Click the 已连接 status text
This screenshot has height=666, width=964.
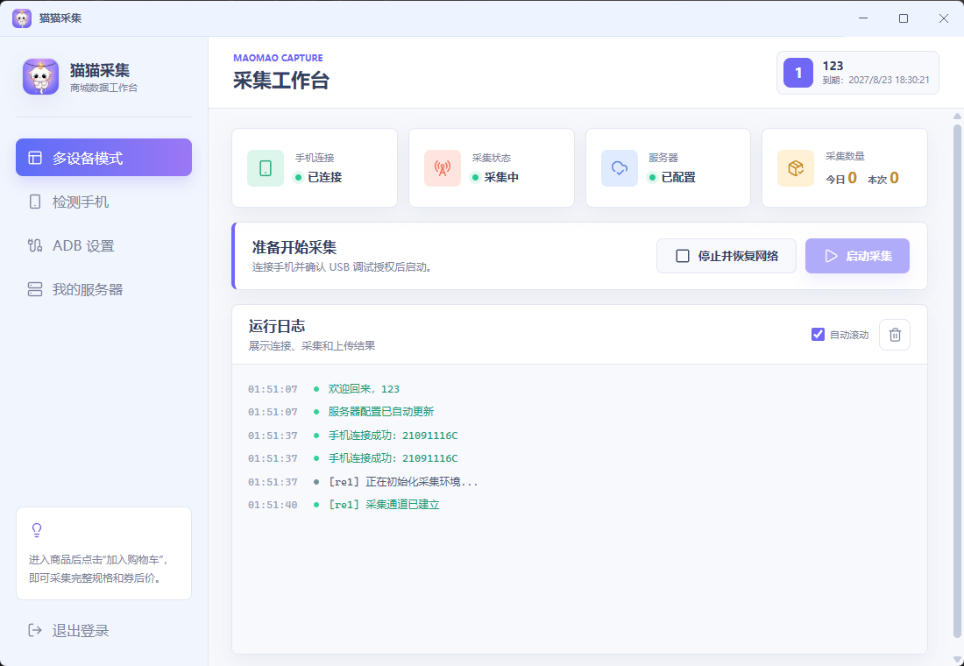pyautogui.click(x=324, y=177)
